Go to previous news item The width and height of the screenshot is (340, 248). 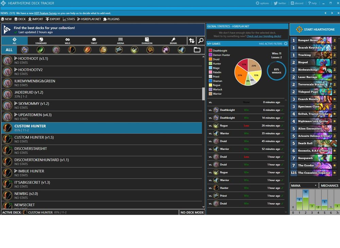click(x=325, y=13)
